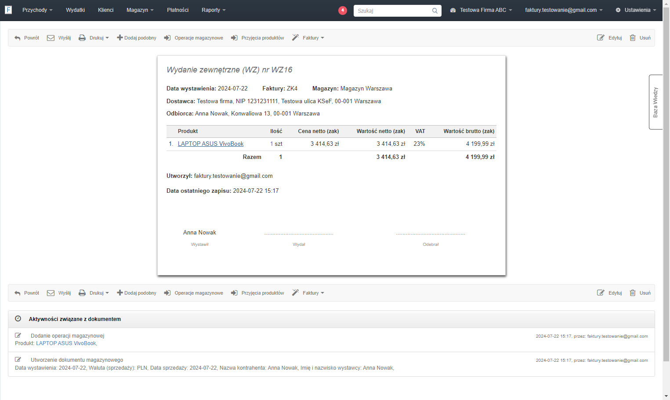The image size is (670, 400).
Task: Click the app logo in the navbar
Action: [8, 10]
